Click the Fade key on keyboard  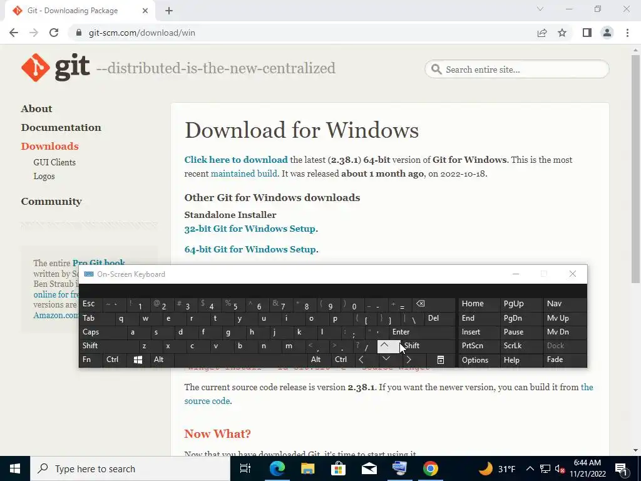(565, 359)
